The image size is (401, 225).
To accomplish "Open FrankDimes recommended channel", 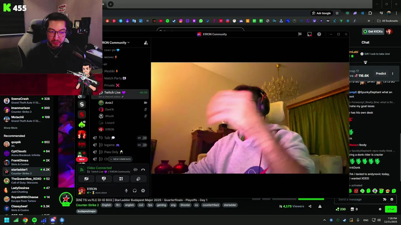I will (x=27, y=162).
